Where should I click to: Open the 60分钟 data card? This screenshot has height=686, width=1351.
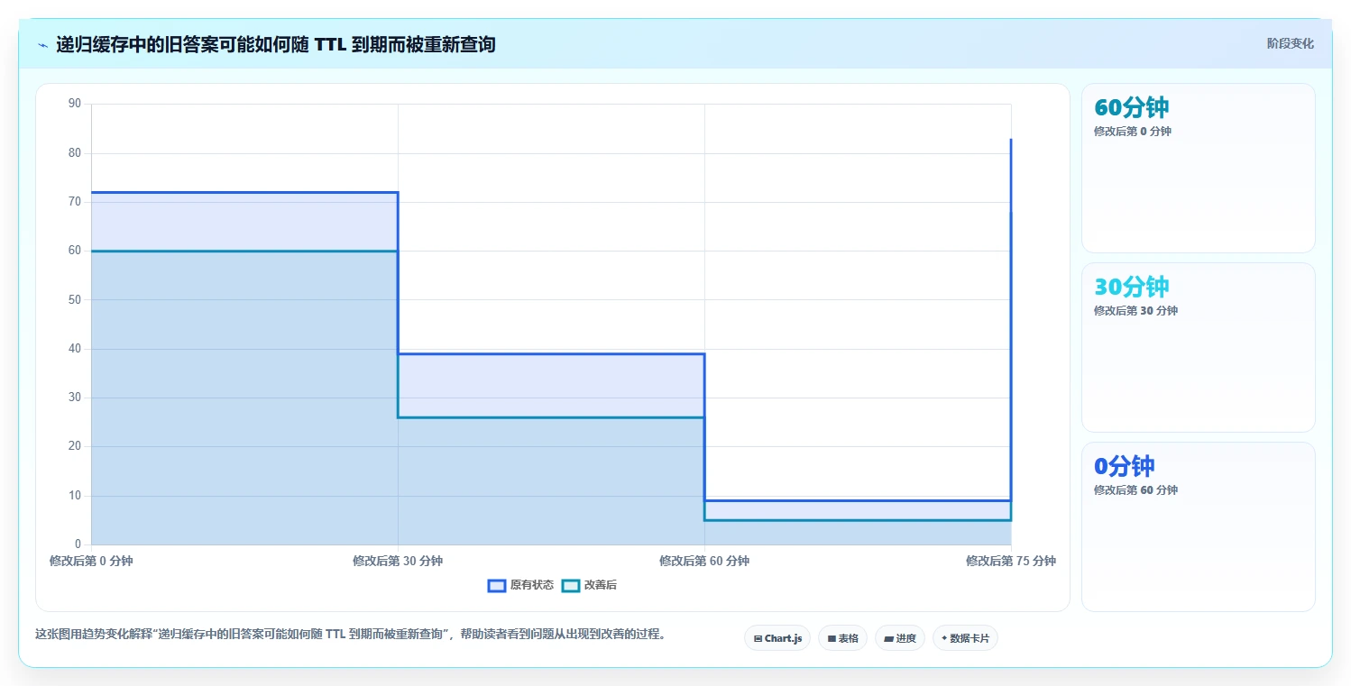point(1198,168)
